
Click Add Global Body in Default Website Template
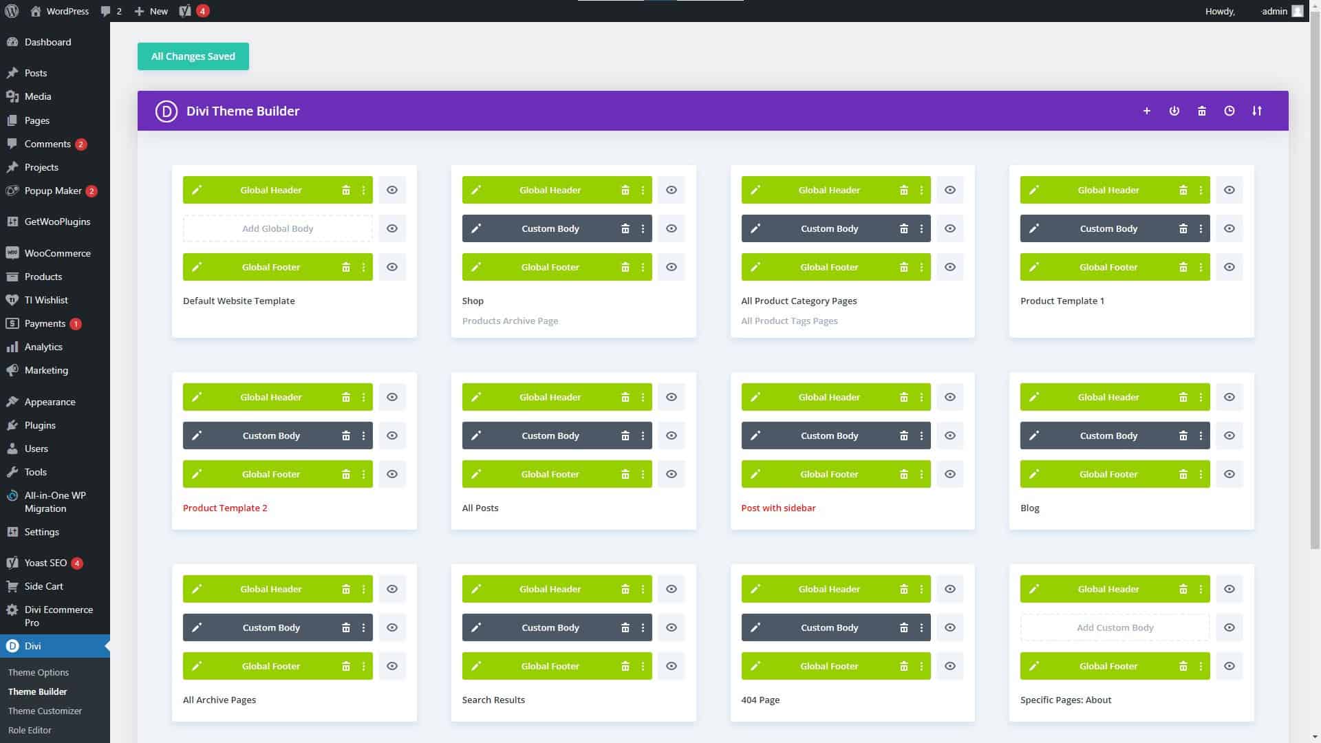click(277, 228)
